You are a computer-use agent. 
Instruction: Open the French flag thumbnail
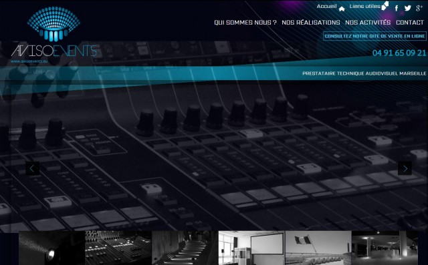click(318, 248)
